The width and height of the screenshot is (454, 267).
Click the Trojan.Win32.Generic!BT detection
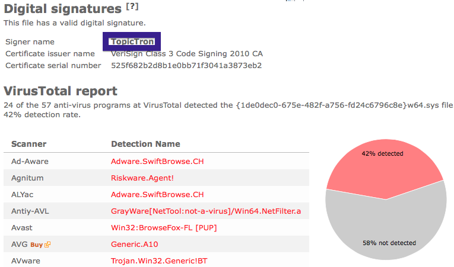click(159, 261)
